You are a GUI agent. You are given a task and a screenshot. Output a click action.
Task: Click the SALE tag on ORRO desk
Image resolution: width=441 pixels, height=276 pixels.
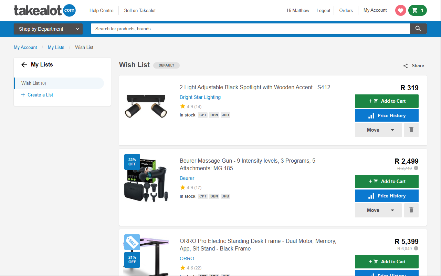click(132, 242)
